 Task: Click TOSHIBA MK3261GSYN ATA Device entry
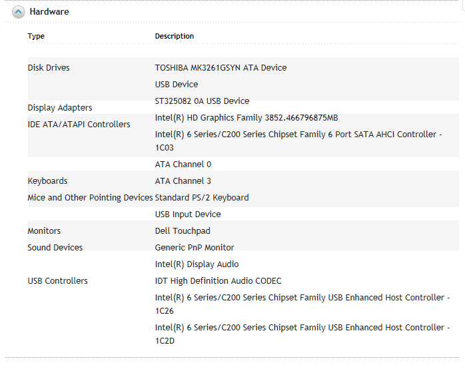[221, 68]
